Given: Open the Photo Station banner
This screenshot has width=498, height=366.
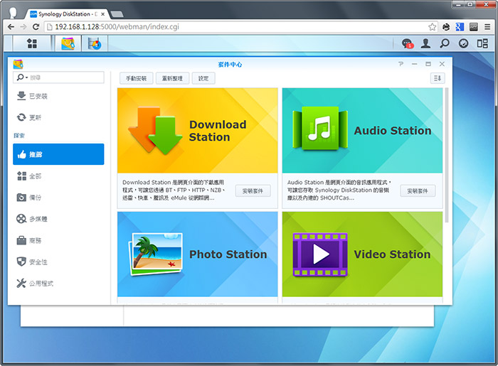Looking at the screenshot, I should [x=198, y=254].
